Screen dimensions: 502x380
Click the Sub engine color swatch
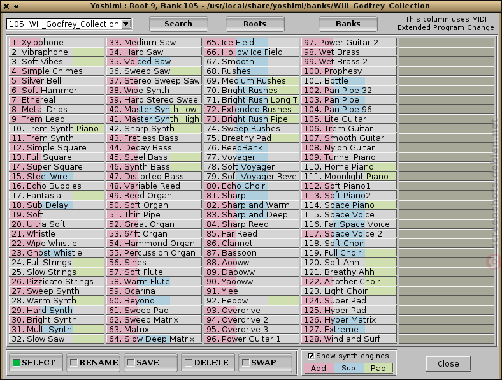point(348,368)
